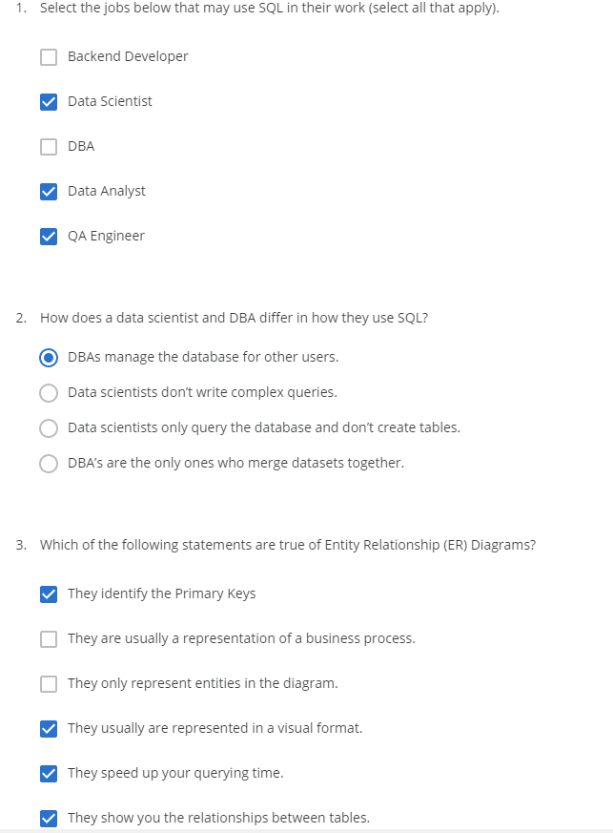
Task: Uncheck 'They show you the relationships between tables'
Action: [49, 817]
